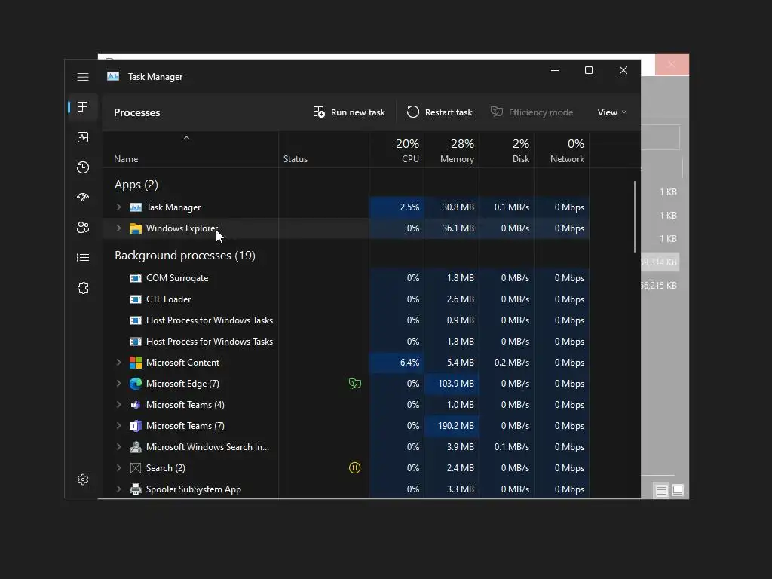
Task: Click the 190.2 MB memory cell
Action: (452, 426)
